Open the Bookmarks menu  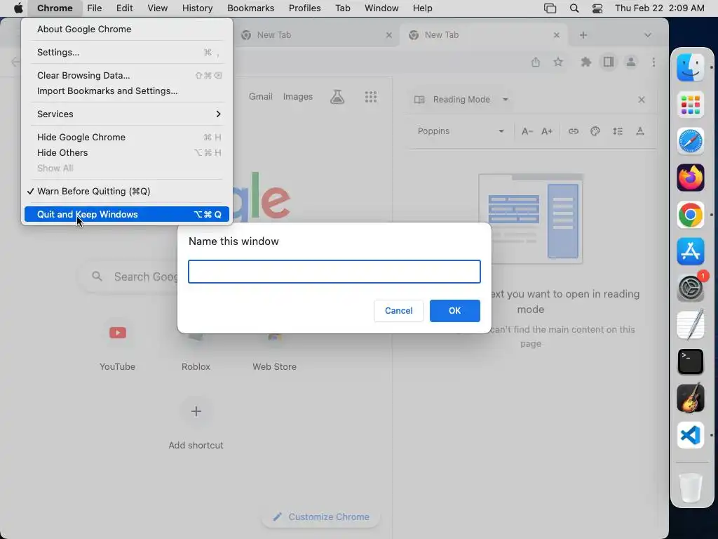point(250,8)
